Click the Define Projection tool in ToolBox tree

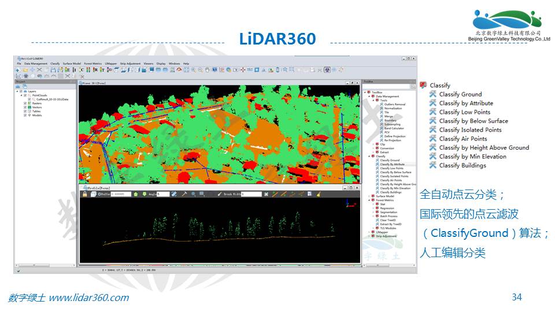pyautogui.click(x=395, y=136)
